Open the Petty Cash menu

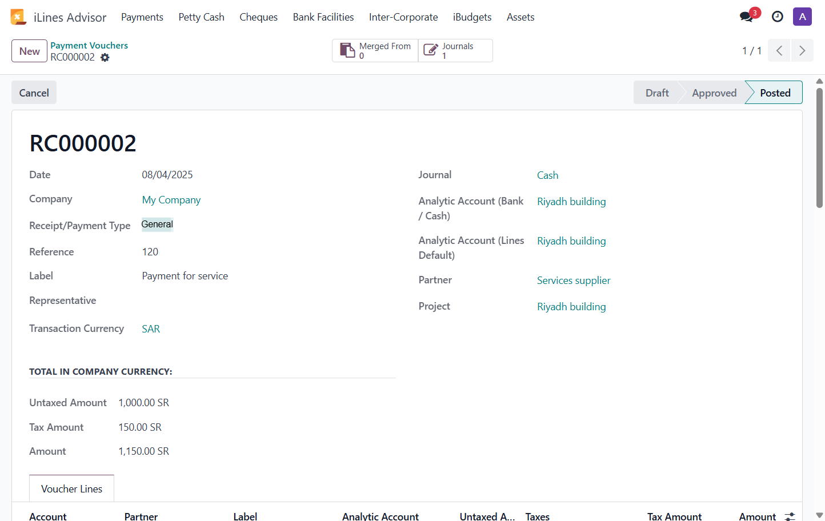pos(202,17)
